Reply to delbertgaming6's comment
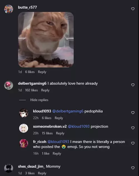This screenshot has width=139, height=176. coord(45,90)
